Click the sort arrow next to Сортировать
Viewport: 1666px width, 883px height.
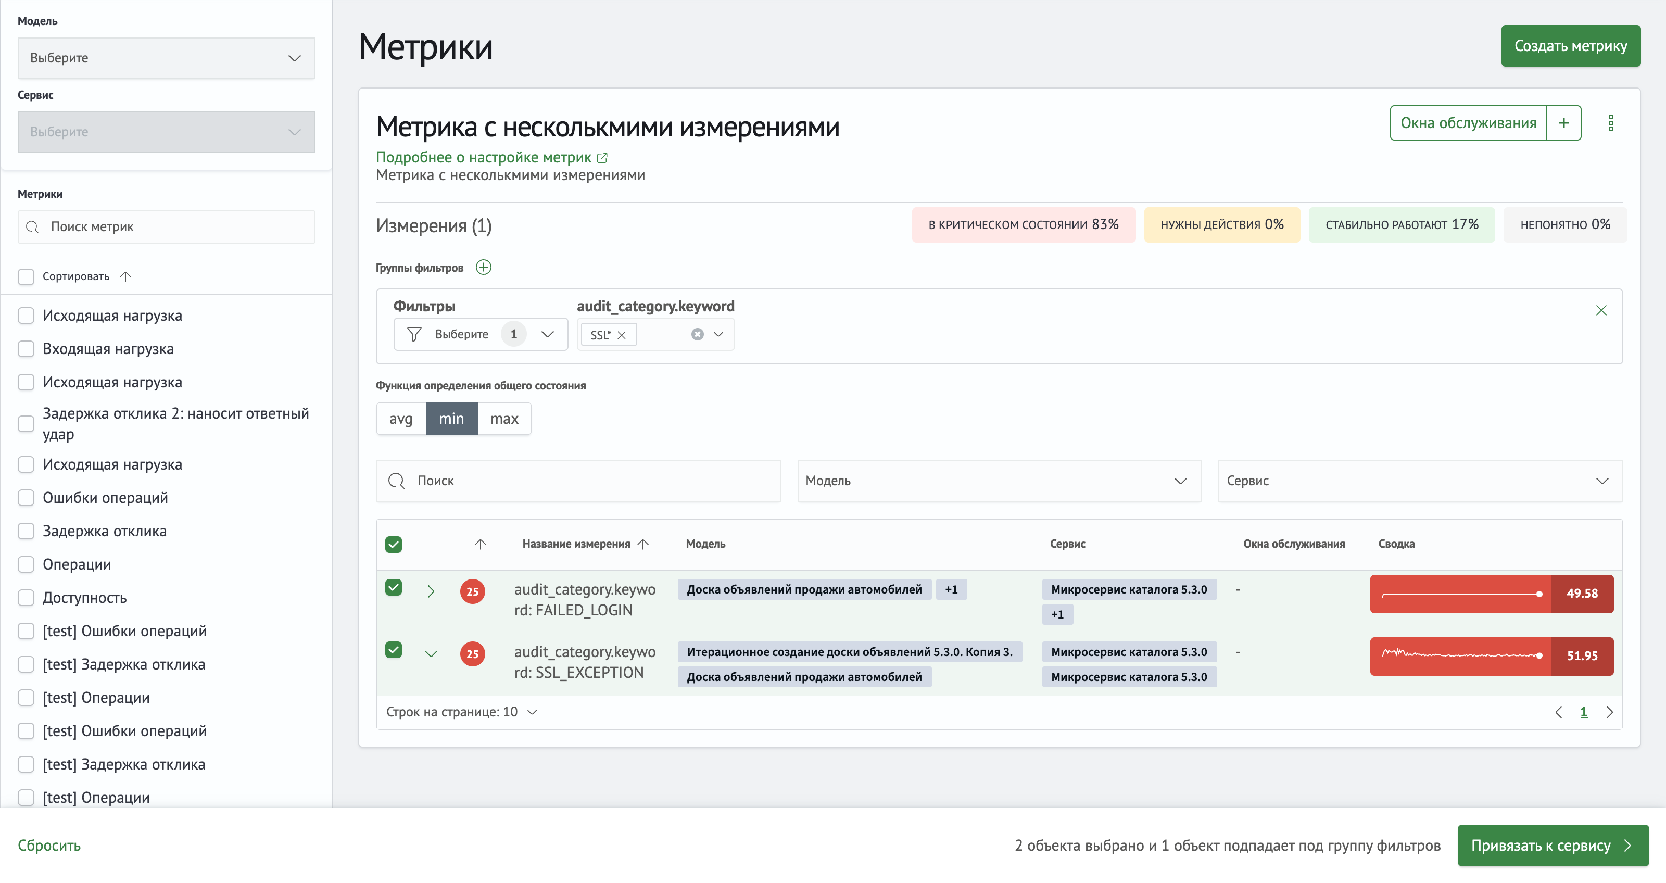click(125, 276)
